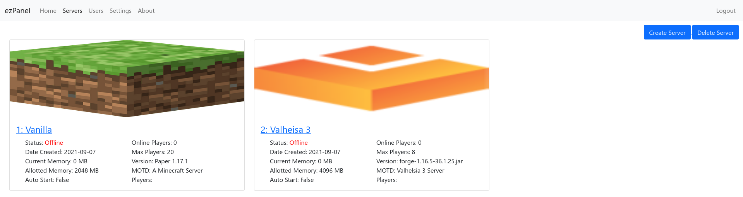Click the forge-1.16.5-36.1.25.jar version text
This screenshot has height=197, width=743.
click(x=419, y=161)
